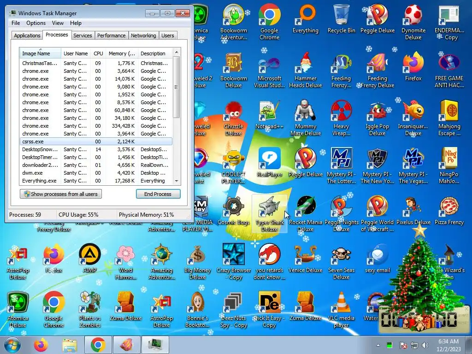The image size is (472, 354).
Task: Open the Bookworm Deluxe desktop icon
Action: (234, 70)
